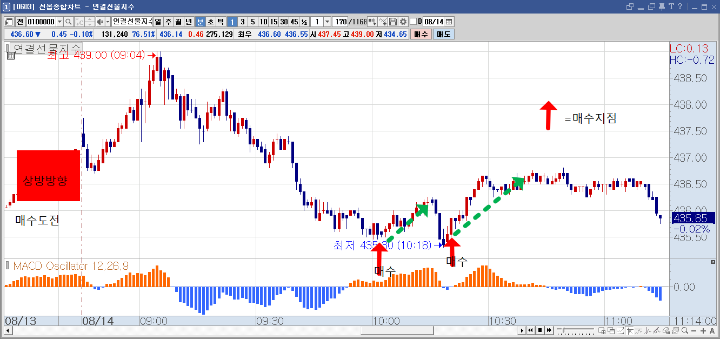Open help with the question mark icon
This screenshot has width=720, height=339.
pos(680,6)
